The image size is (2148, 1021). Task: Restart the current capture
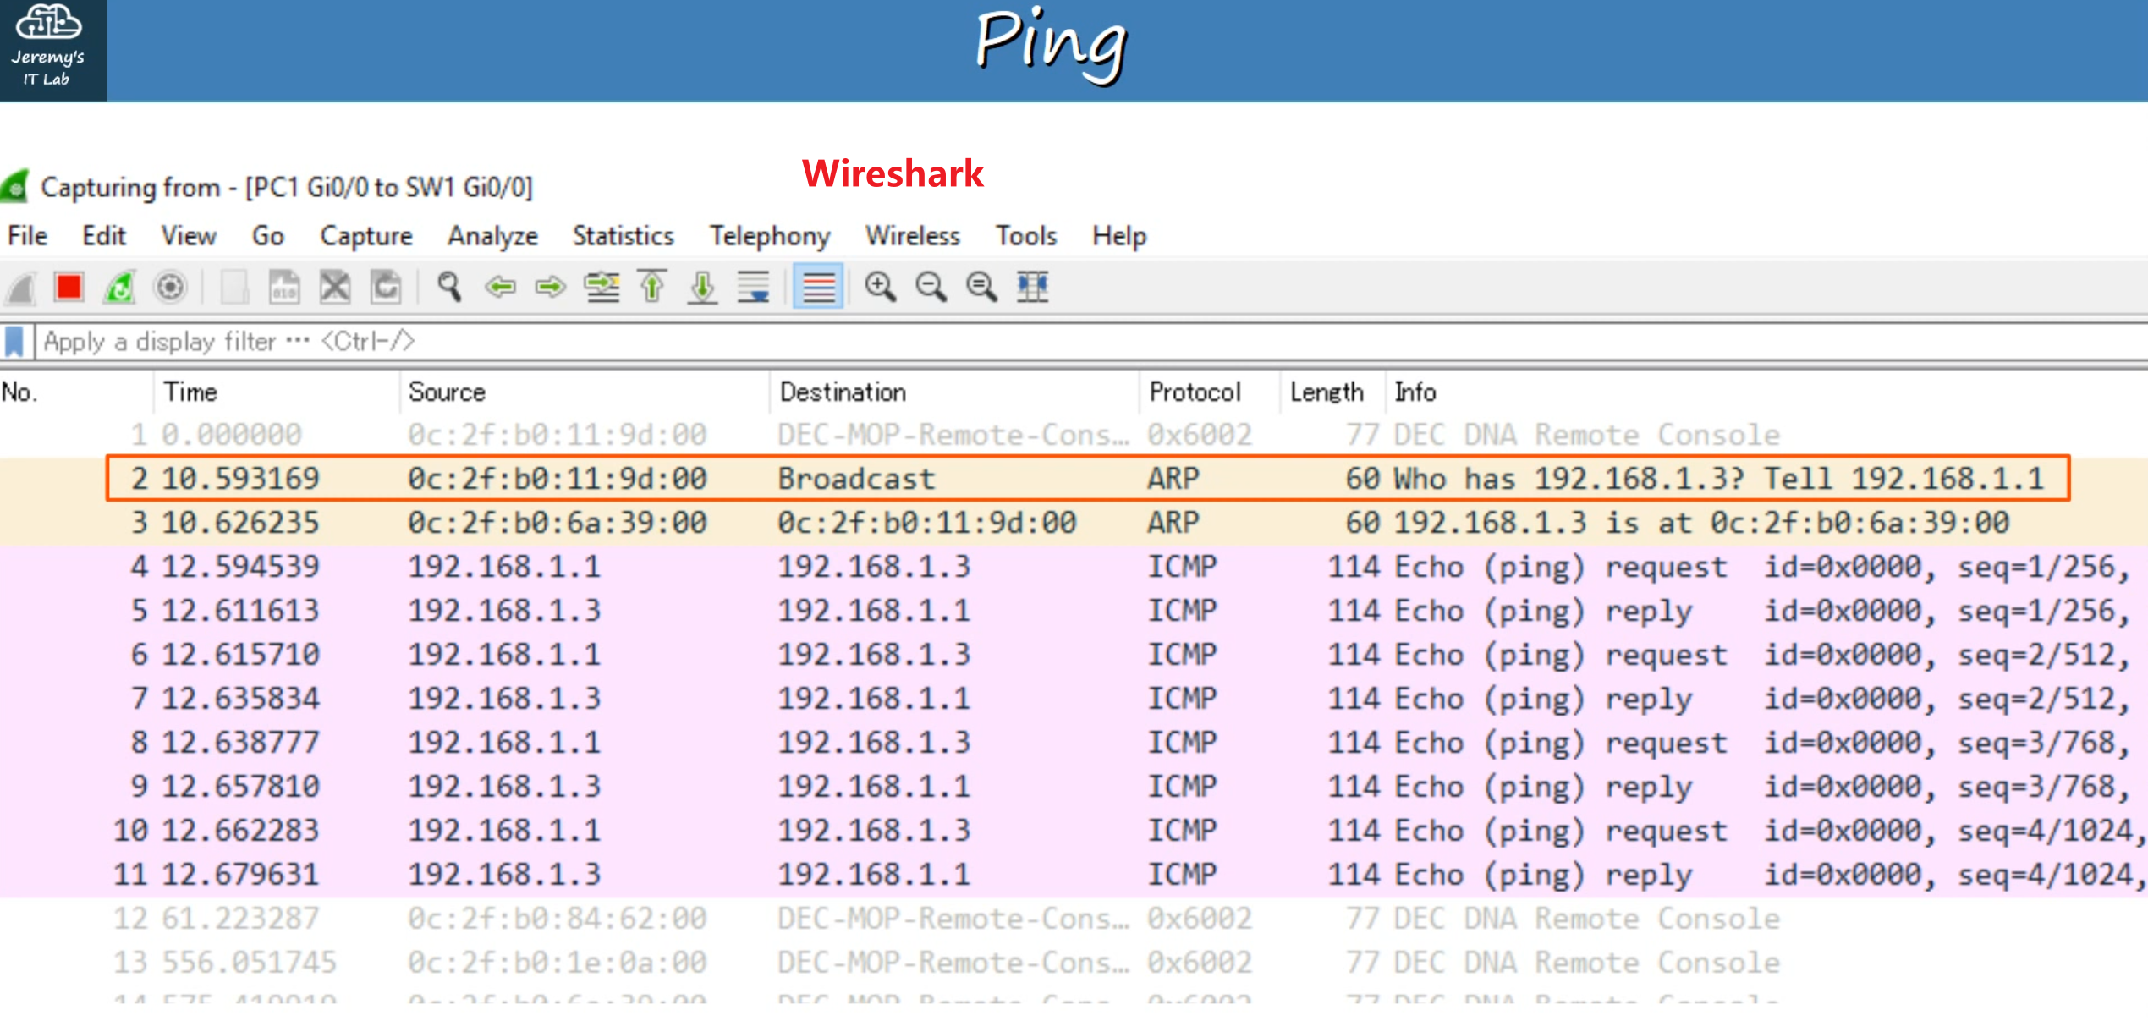119,288
